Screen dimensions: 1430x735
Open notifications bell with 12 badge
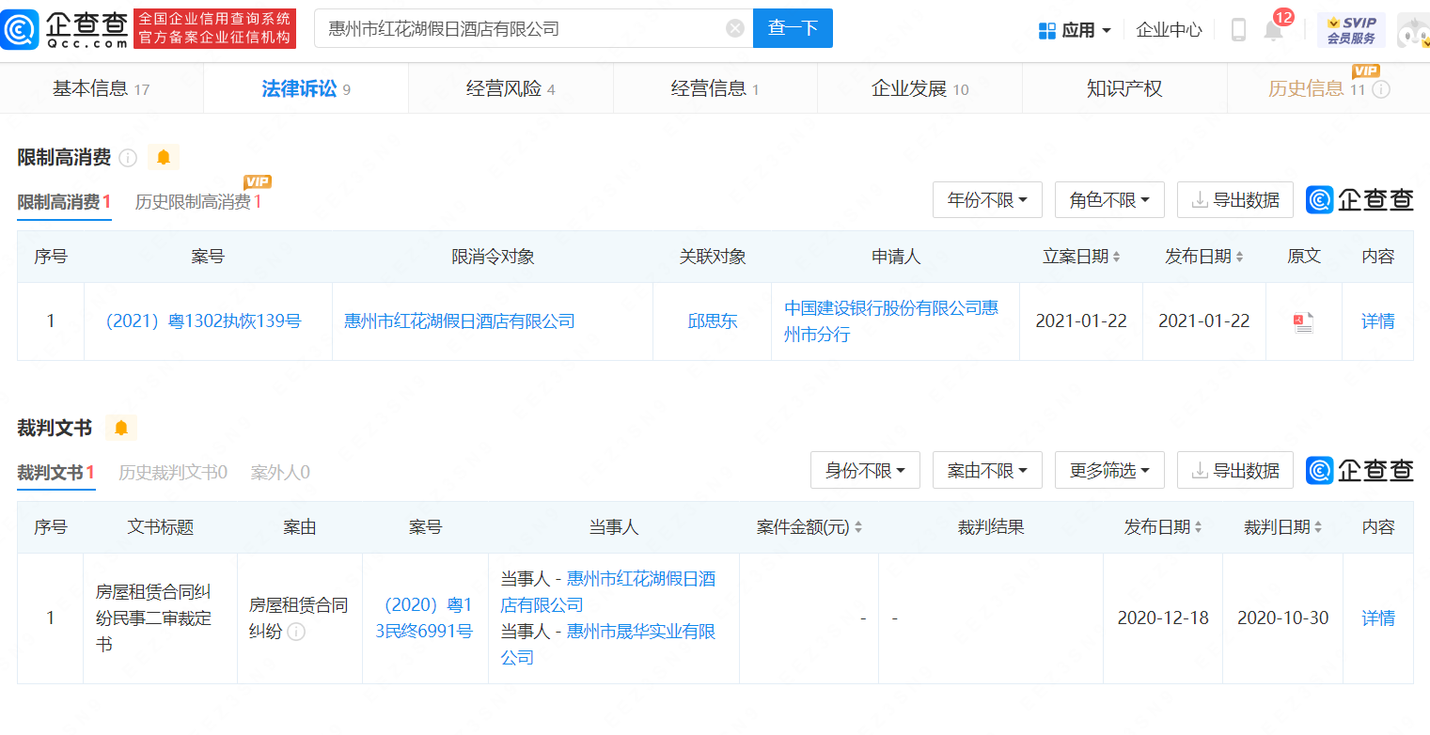[1273, 30]
